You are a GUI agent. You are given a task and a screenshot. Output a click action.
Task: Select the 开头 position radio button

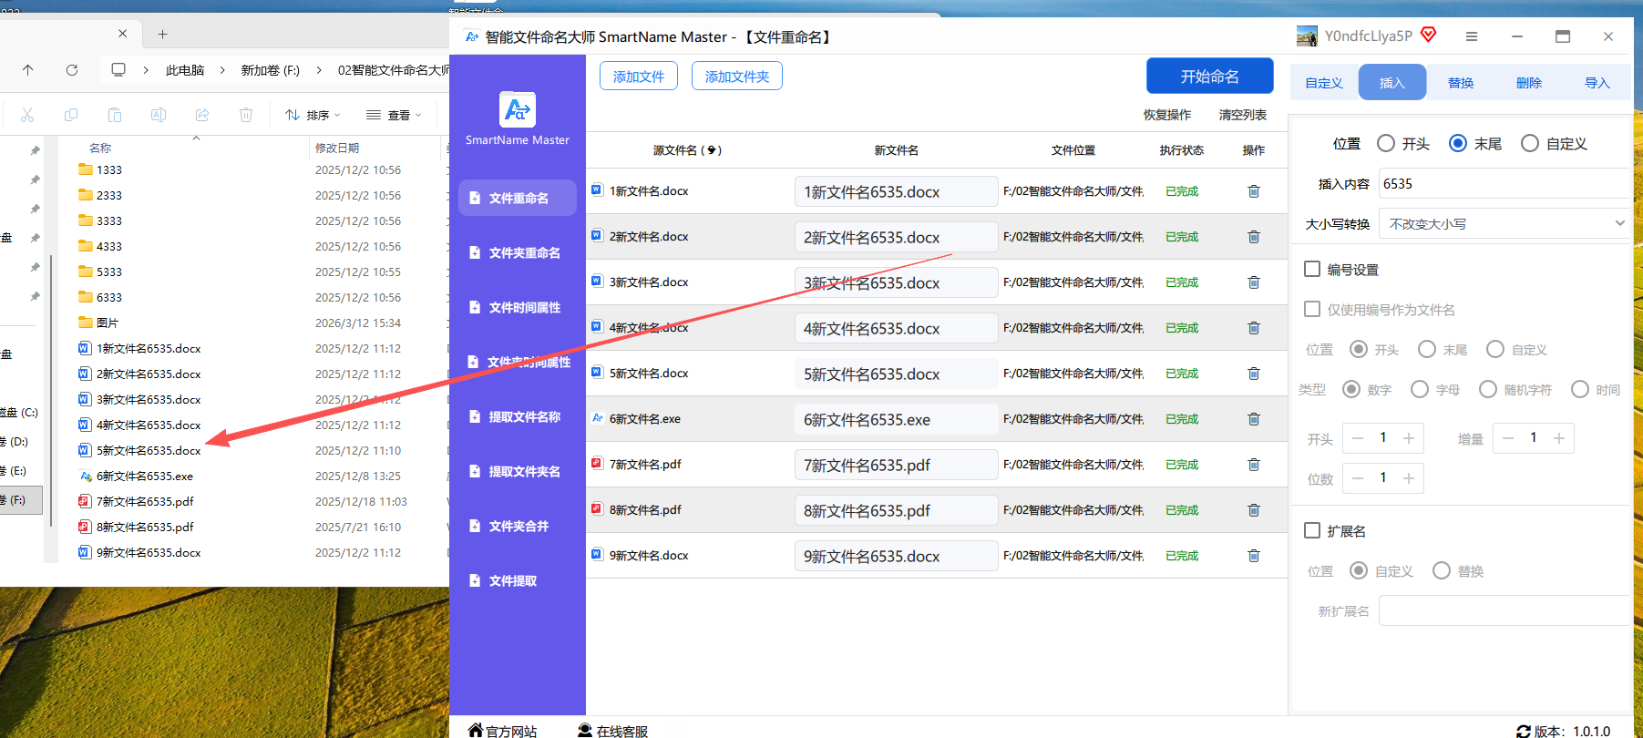1386,143
